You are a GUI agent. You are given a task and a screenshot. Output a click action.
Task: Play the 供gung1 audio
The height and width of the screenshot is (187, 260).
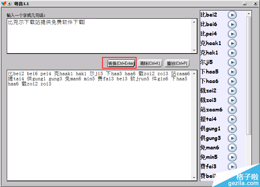(x=232, y=129)
